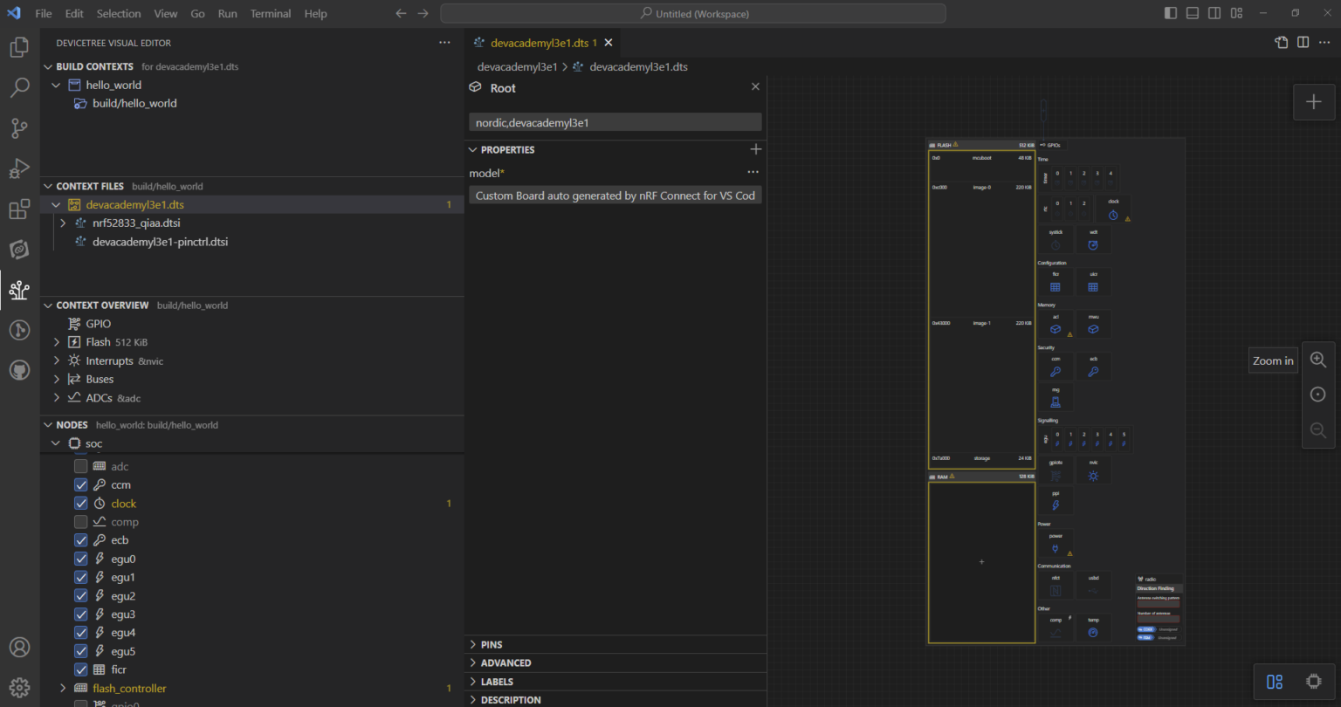Uncheck the clock node checkbox

[x=81, y=504]
